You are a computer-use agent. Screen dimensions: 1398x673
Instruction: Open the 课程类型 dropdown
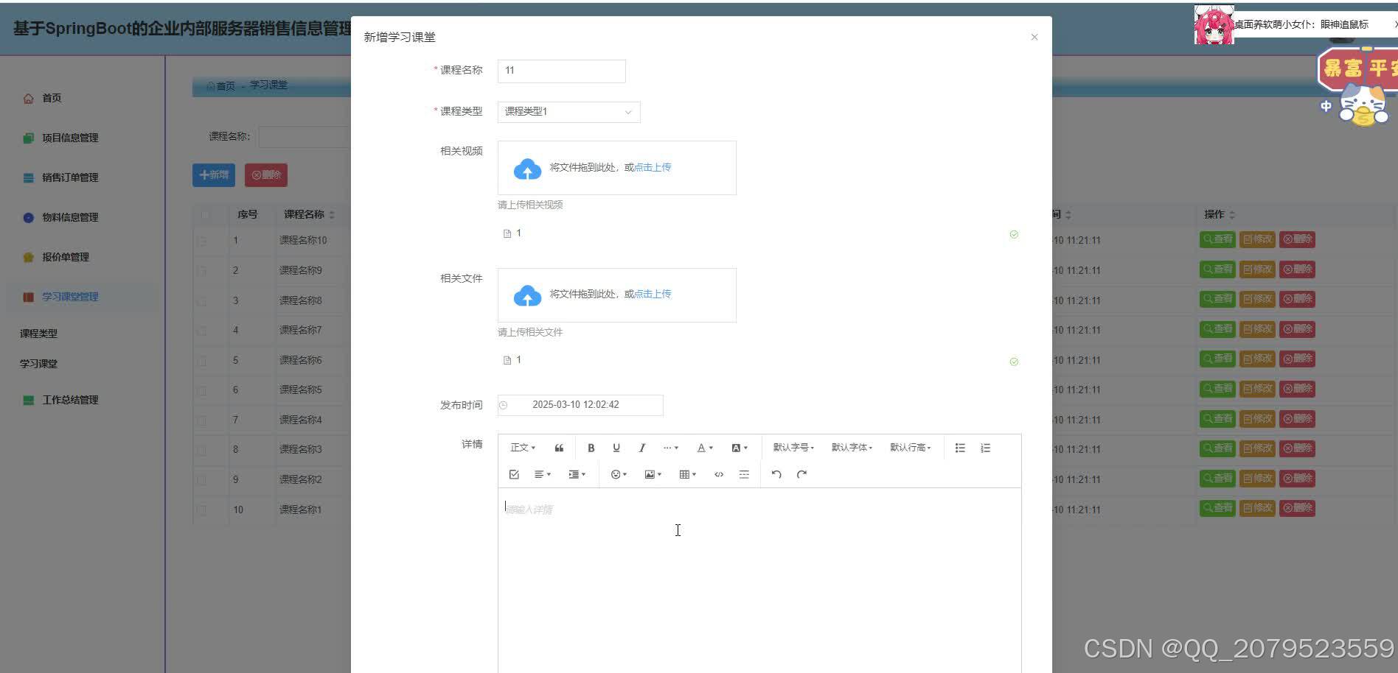pyautogui.click(x=568, y=112)
